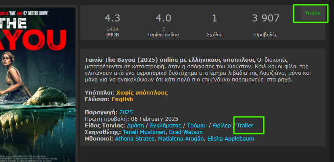This screenshot has width=334, height=162.
Task: Click the IMDB votes count 1414
Action: coord(112,29)
